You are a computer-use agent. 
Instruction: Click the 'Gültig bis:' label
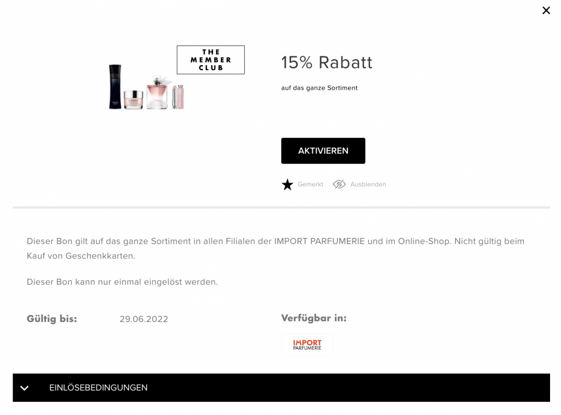51,319
